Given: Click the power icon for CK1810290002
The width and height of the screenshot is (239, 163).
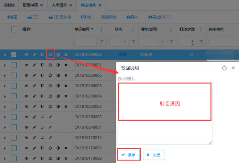Looking at the screenshot, I should [x=50, y=55].
